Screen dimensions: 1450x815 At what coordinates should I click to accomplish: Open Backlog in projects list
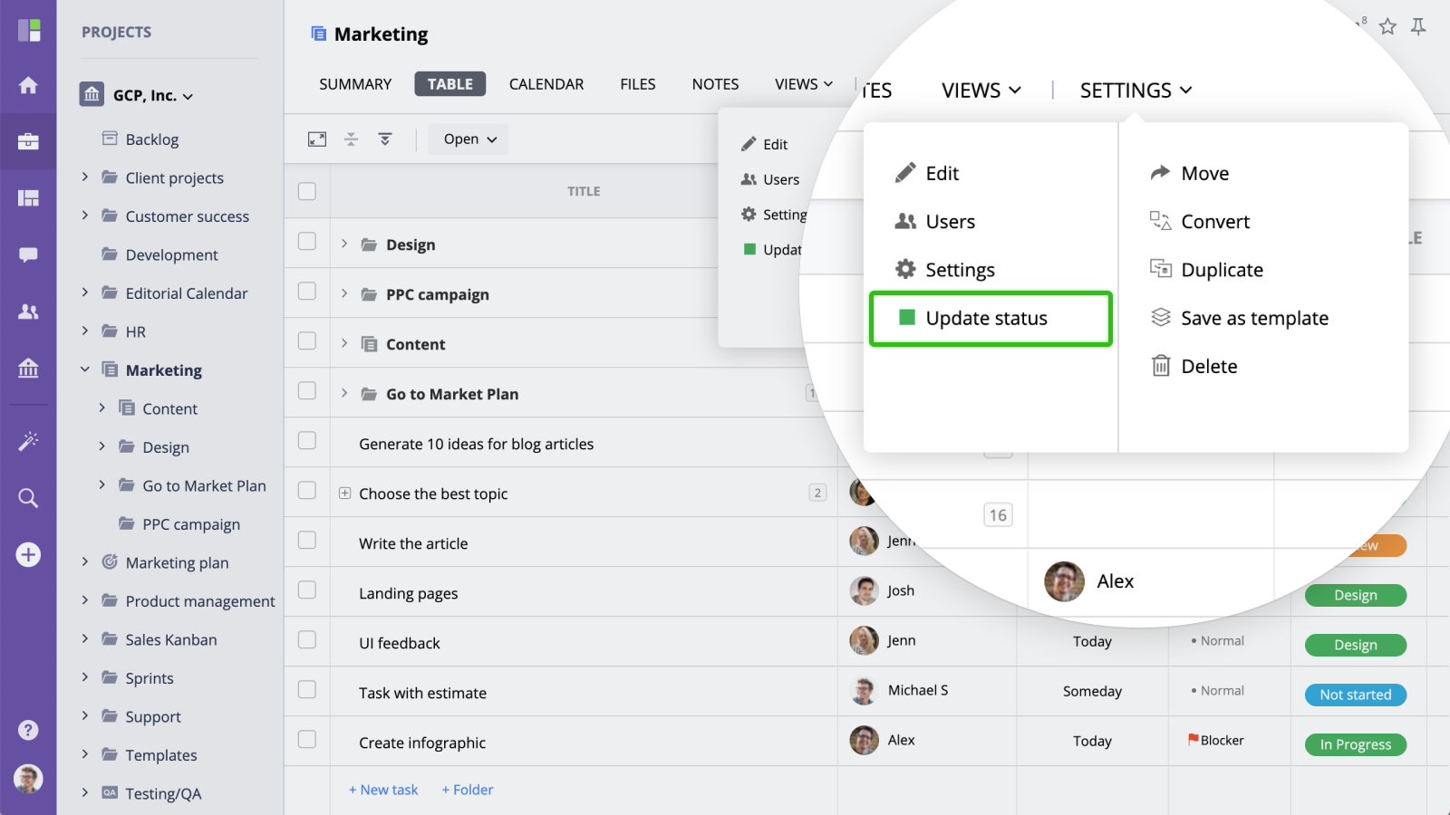151,139
